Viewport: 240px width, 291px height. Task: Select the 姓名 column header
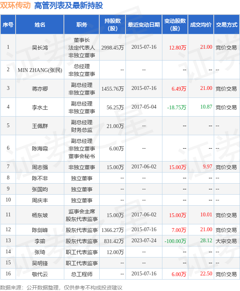pos(40,25)
